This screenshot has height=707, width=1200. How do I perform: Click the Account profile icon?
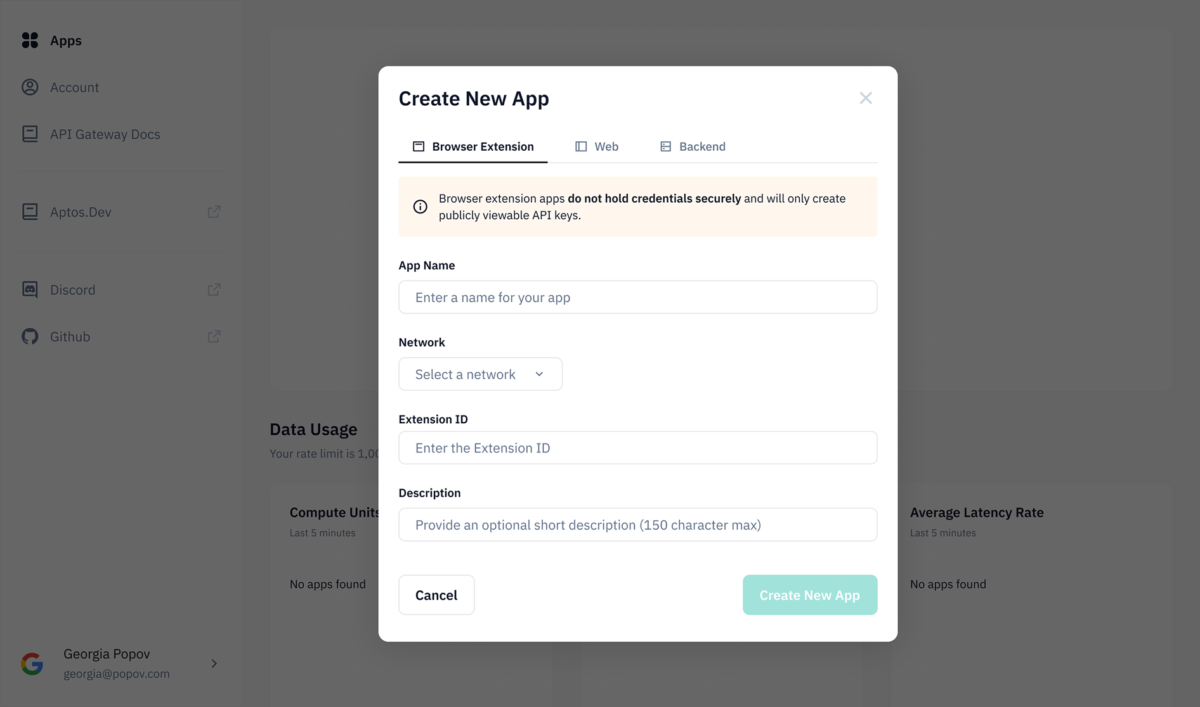(x=30, y=87)
